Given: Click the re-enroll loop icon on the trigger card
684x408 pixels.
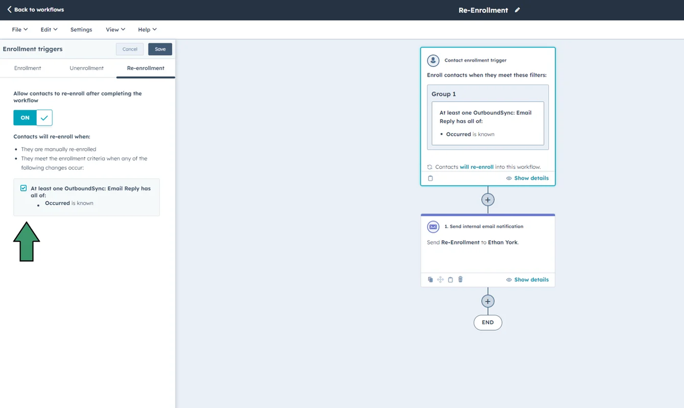Looking at the screenshot, I should 430,167.
